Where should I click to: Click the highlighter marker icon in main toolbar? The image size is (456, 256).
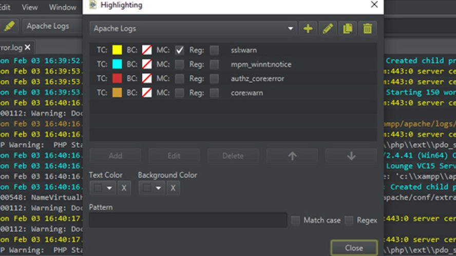pos(10,26)
